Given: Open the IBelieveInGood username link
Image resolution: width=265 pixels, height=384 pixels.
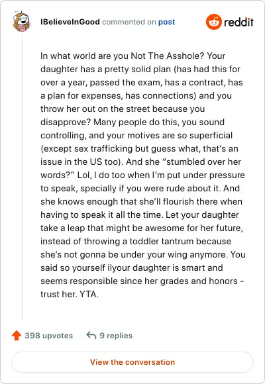Looking at the screenshot, I should tap(70, 22).
